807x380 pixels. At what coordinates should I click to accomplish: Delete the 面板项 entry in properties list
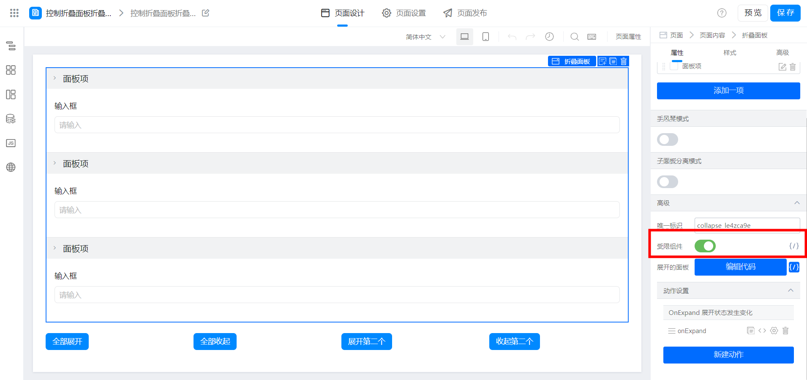793,67
